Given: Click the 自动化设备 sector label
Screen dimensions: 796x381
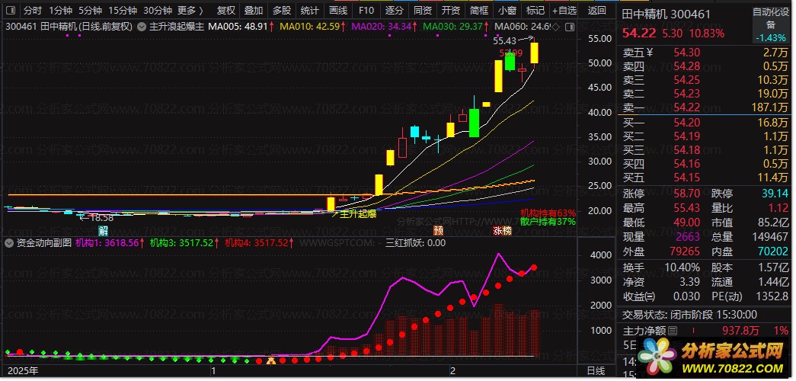Looking at the screenshot, I should click(x=770, y=18).
